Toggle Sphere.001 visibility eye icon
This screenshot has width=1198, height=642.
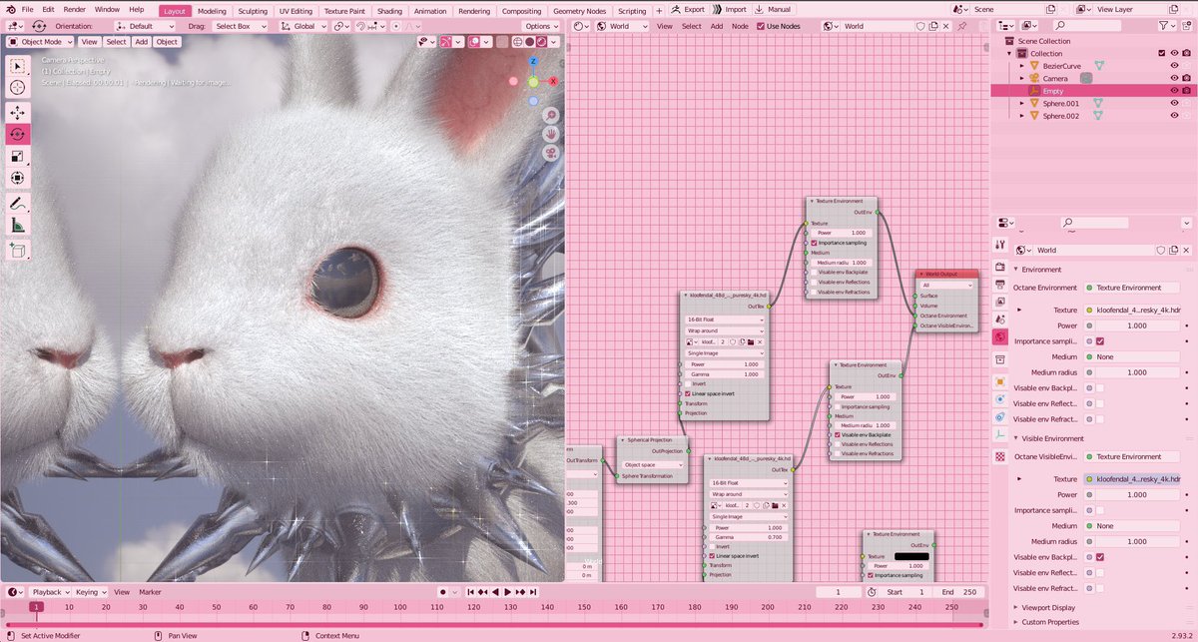[x=1174, y=103]
